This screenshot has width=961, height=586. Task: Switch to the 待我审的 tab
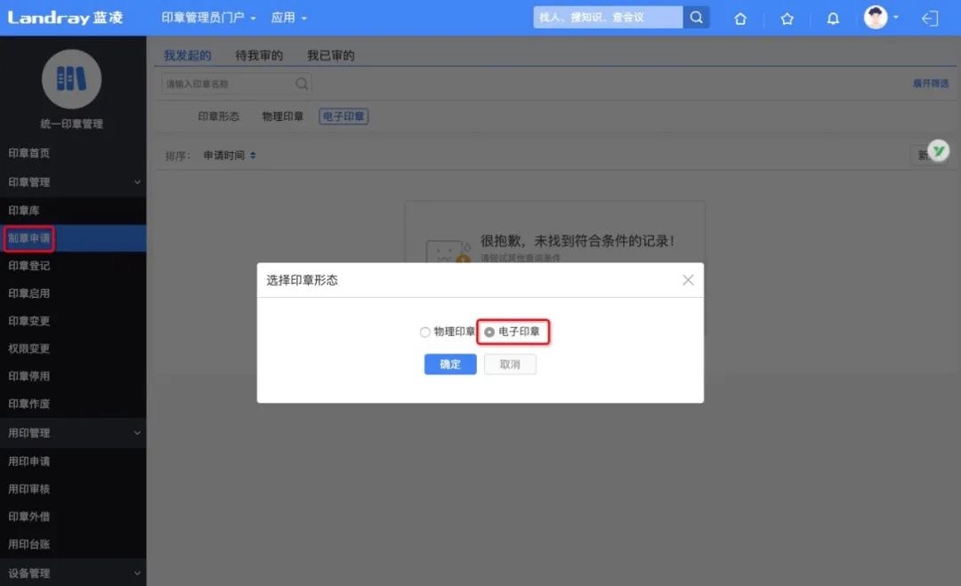point(258,54)
